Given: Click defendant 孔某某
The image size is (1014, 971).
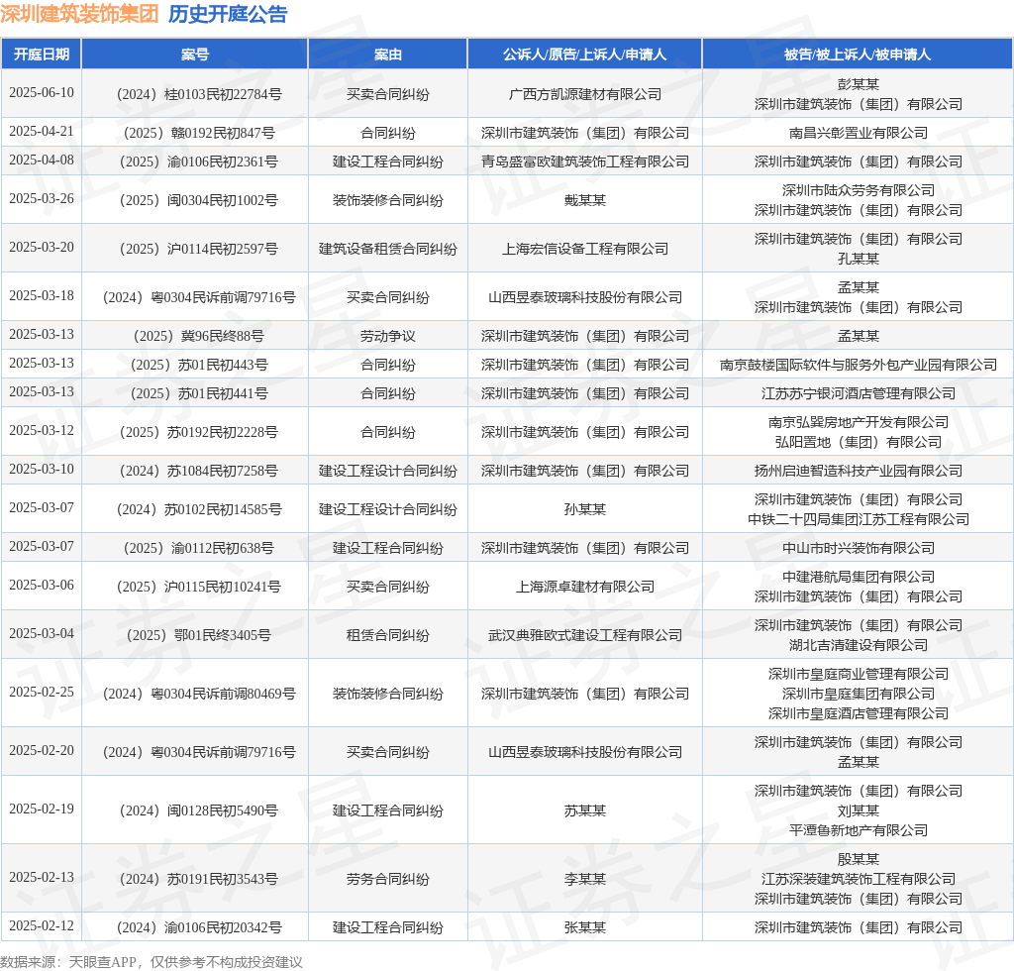Looking at the screenshot, I should (859, 259).
